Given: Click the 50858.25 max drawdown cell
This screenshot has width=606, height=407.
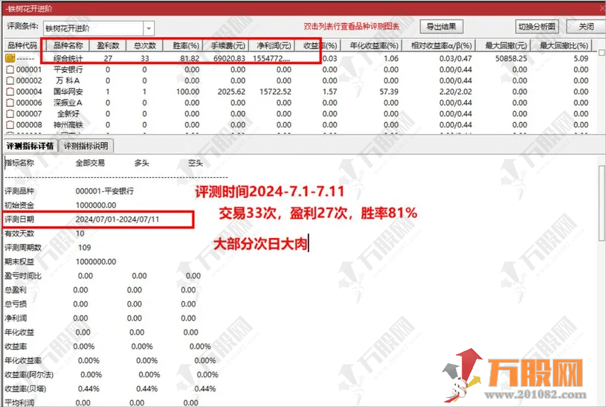Looking at the screenshot, I should [511, 59].
